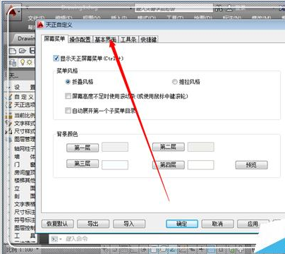Open the 文字表格 menu group
Screen dimensions: 285x254
(24, 204)
